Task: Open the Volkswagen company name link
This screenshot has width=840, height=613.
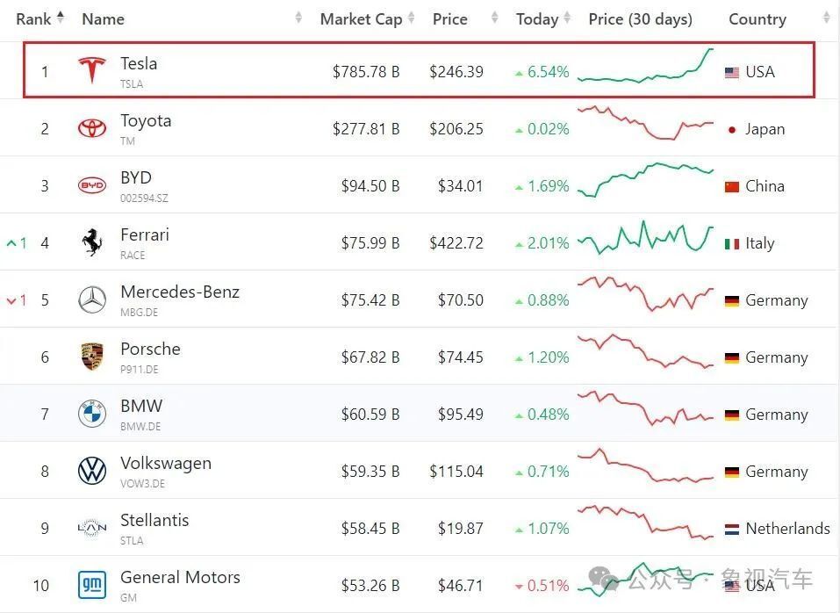Action: [x=166, y=463]
